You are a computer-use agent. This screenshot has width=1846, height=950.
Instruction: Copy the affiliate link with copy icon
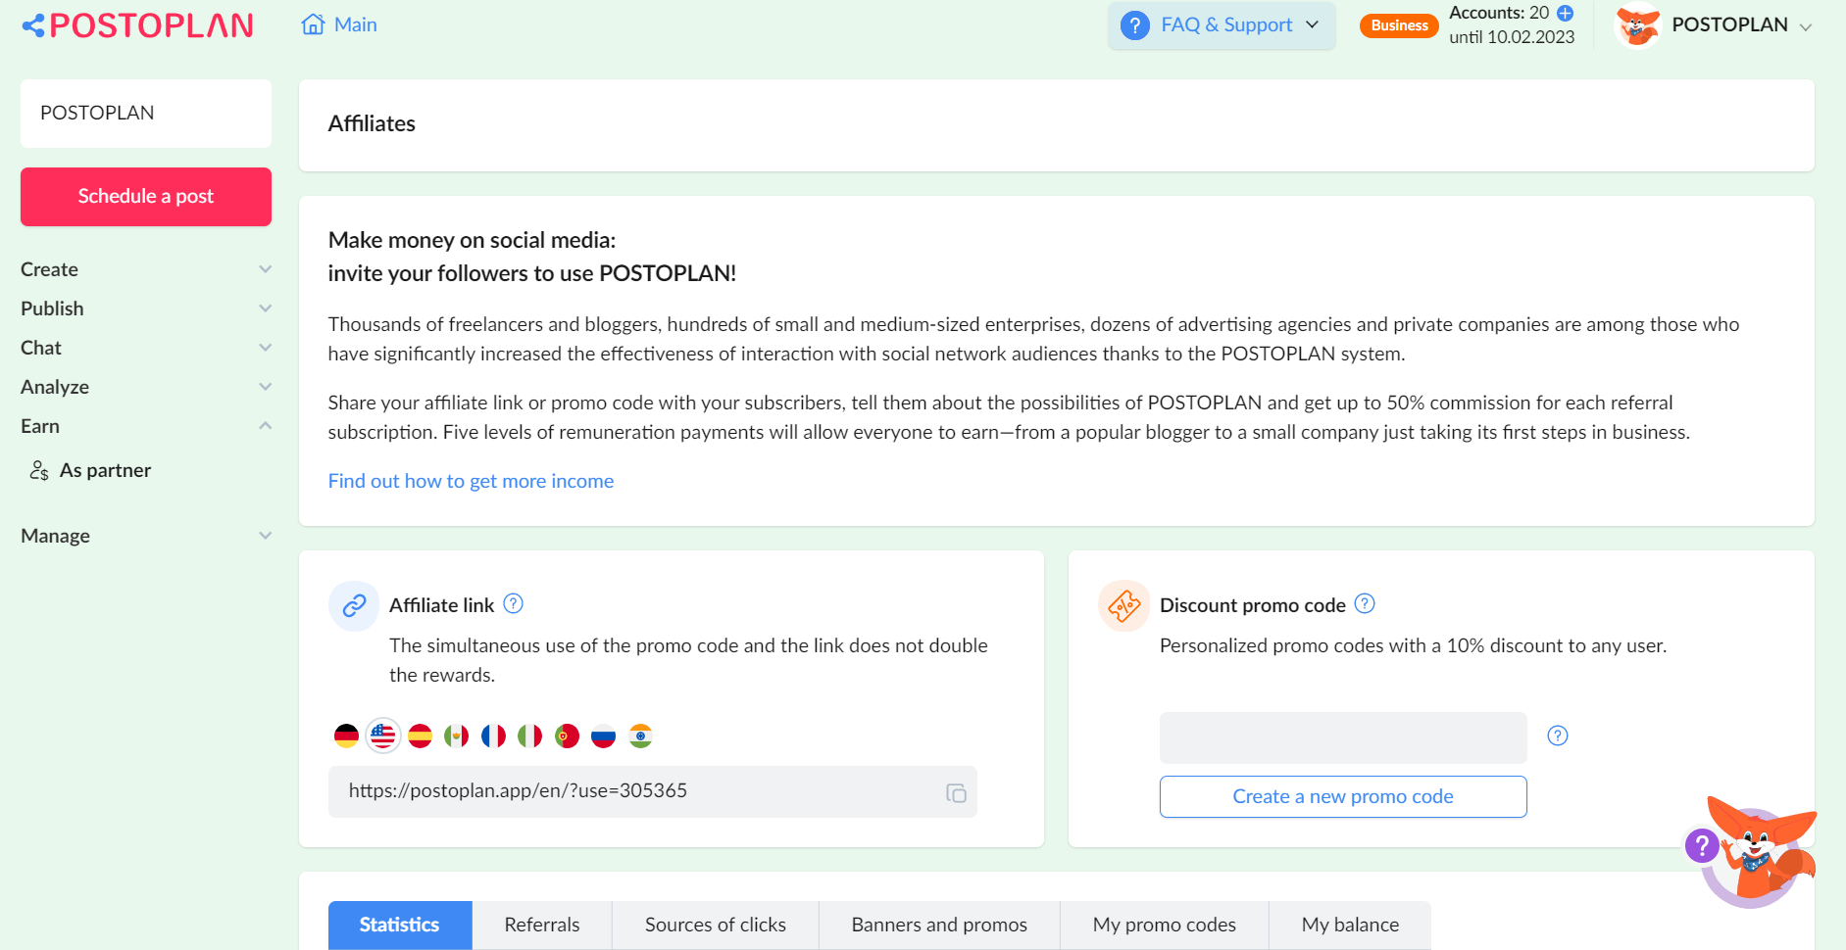956,792
